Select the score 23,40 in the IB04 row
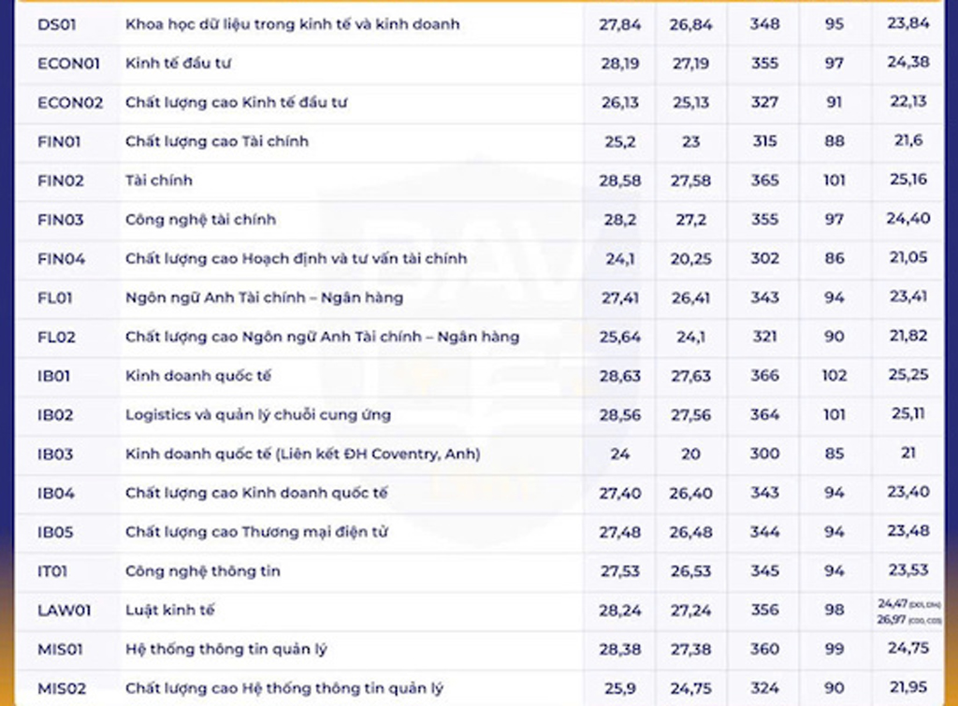 [908, 493]
